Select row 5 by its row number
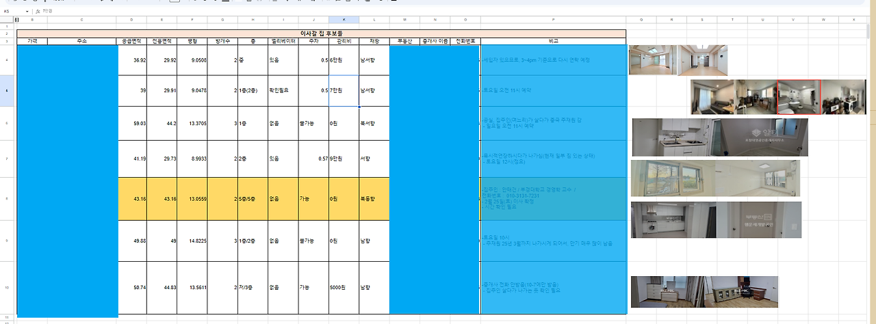The width and height of the screenshot is (876, 324). tap(7, 90)
